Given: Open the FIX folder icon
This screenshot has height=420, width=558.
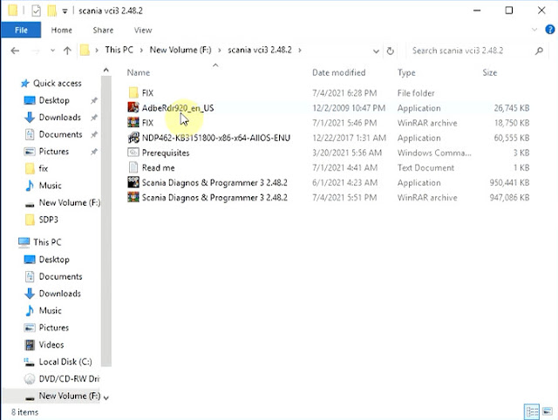Looking at the screenshot, I should pos(133,93).
